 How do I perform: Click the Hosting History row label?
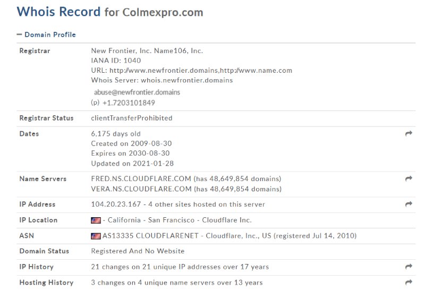[46, 283]
